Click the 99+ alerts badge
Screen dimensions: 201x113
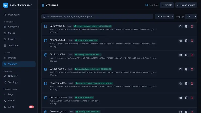tap(31, 107)
